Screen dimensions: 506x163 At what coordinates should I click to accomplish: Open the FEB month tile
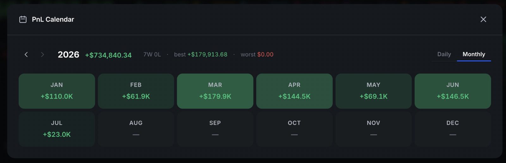tap(136, 91)
